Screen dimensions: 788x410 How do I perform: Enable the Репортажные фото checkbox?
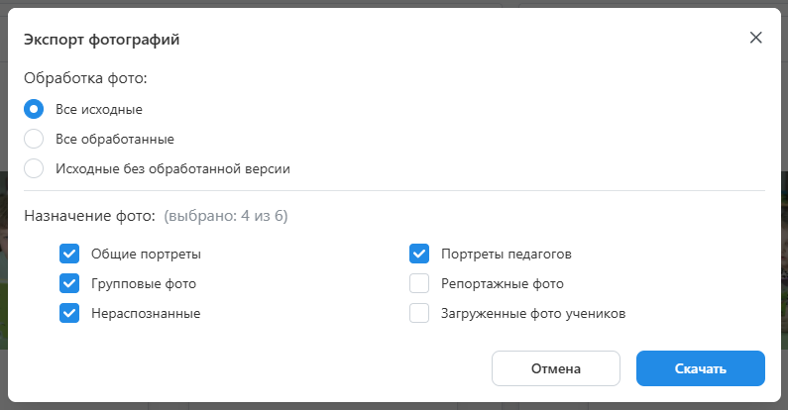pyautogui.click(x=419, y=283)
